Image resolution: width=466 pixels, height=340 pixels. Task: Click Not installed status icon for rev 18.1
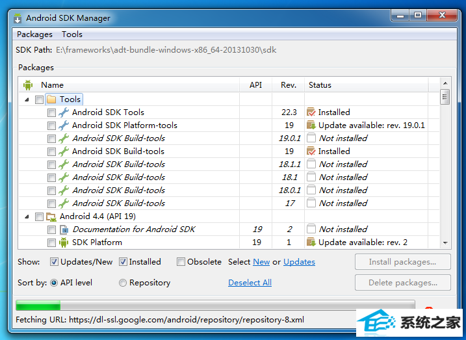(311, 177)
